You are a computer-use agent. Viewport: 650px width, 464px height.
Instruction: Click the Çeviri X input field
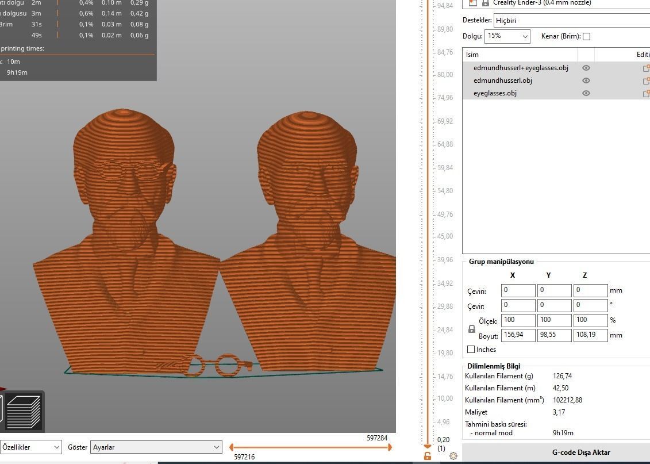pos(518,290)
